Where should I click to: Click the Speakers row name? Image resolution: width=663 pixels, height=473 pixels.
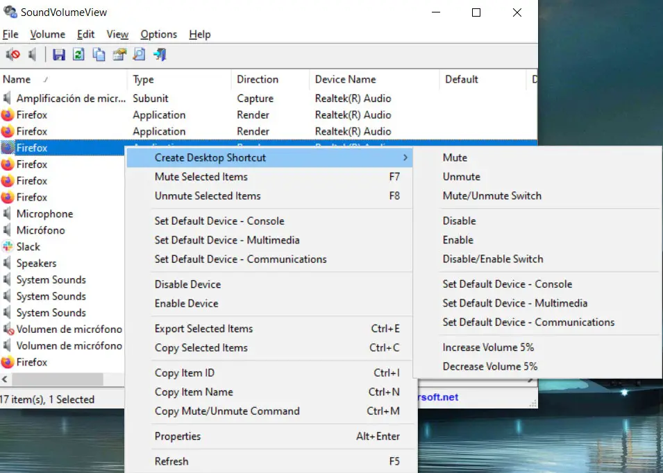click(36, 263)
